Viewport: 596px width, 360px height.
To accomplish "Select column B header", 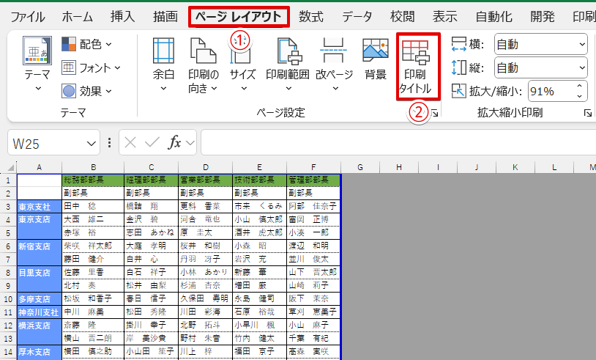I will (93, 167).
